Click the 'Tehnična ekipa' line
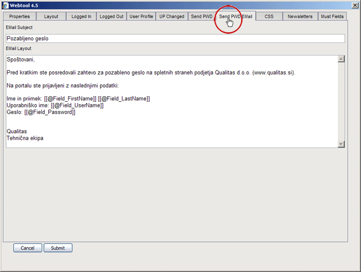The image size is (361, 272). (25, 138)
